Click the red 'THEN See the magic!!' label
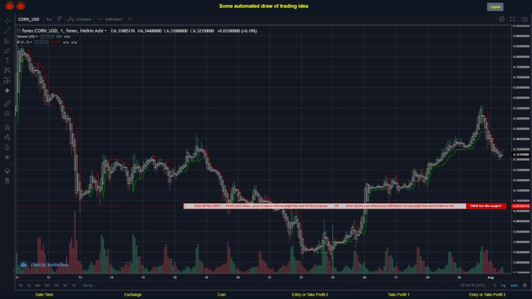Screen dimensions: 532x299 point(486,206)
